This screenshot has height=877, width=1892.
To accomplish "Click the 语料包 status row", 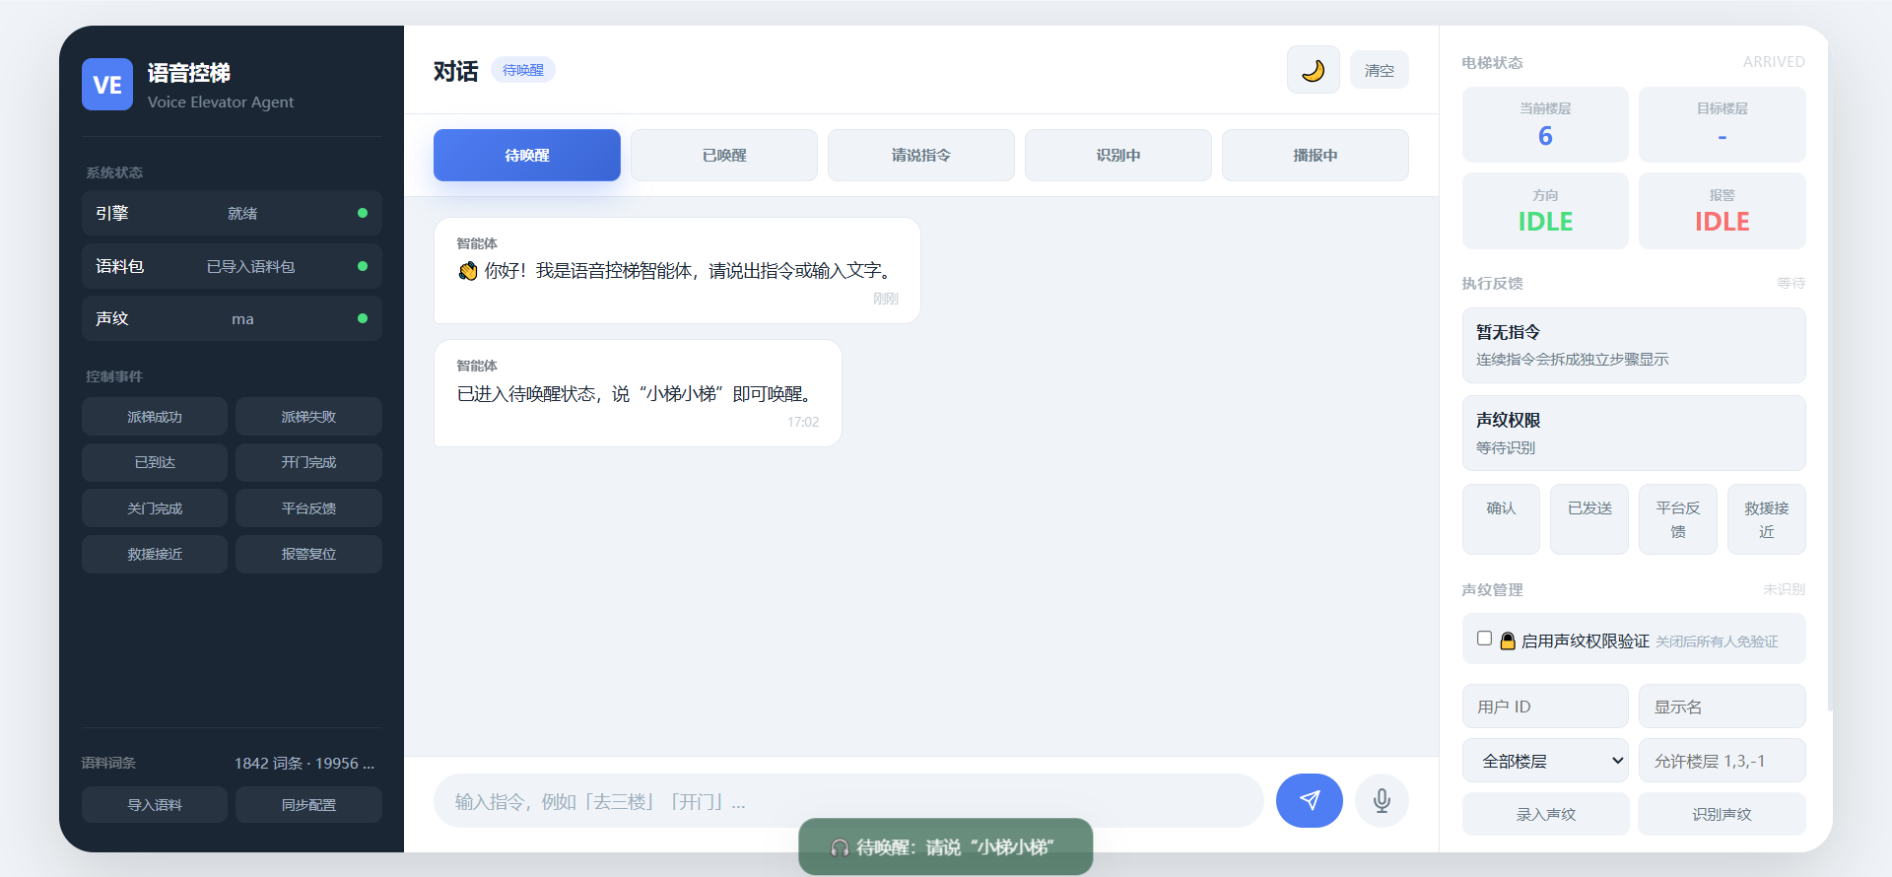I will pos(232,266).
